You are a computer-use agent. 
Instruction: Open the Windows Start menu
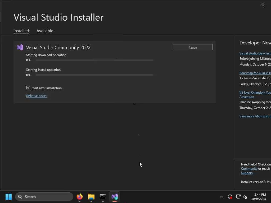pyautogui.click(x=8, y=197)
